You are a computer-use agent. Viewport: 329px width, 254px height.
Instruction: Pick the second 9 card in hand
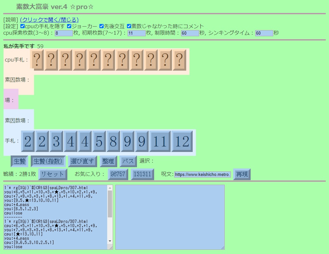pos(142,141)
